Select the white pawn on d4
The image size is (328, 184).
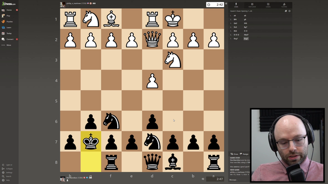point(152,80)
